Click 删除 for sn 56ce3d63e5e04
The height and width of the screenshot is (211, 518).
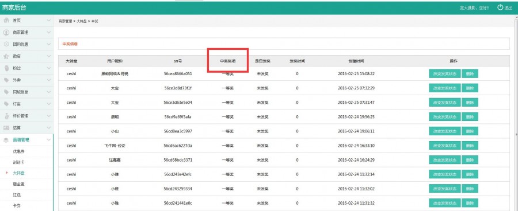tap(470, 103)
